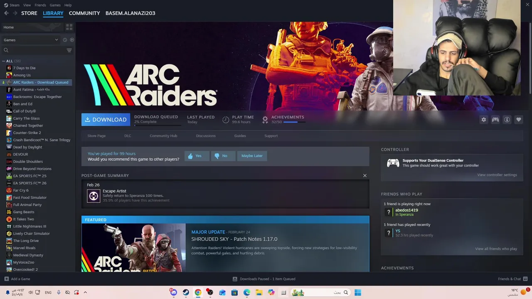Click the blue DOWNLOAD button
Screen dimensions: 532x299
coord(106,120)
